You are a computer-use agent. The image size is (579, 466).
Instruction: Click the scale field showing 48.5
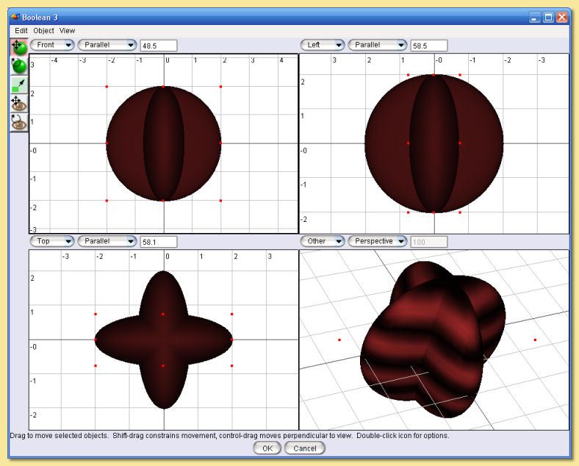(159, 46)
